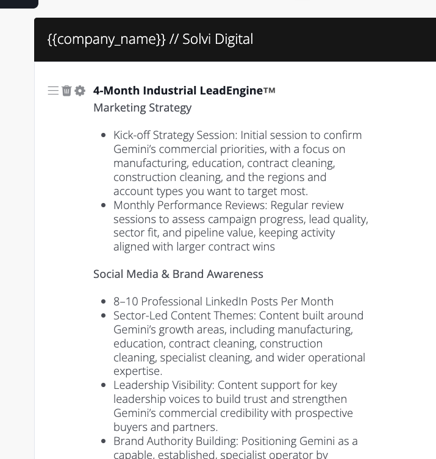Click the Sector-Led Content Themes text
The width and height of the screenshot is (436, 459).
coord(184,316)
